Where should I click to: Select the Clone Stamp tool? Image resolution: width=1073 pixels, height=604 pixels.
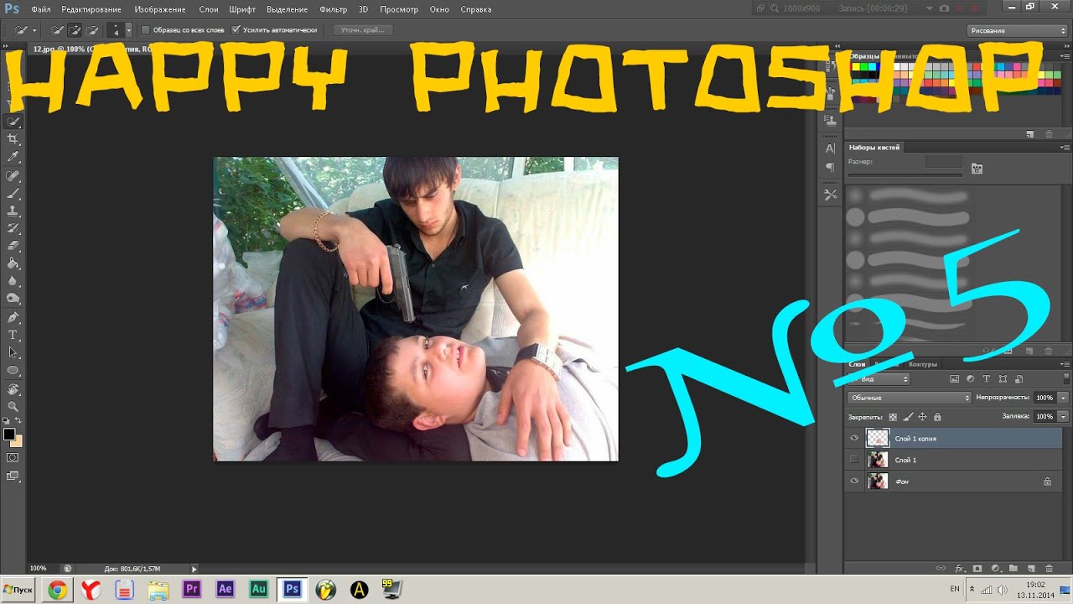[13, 211]
